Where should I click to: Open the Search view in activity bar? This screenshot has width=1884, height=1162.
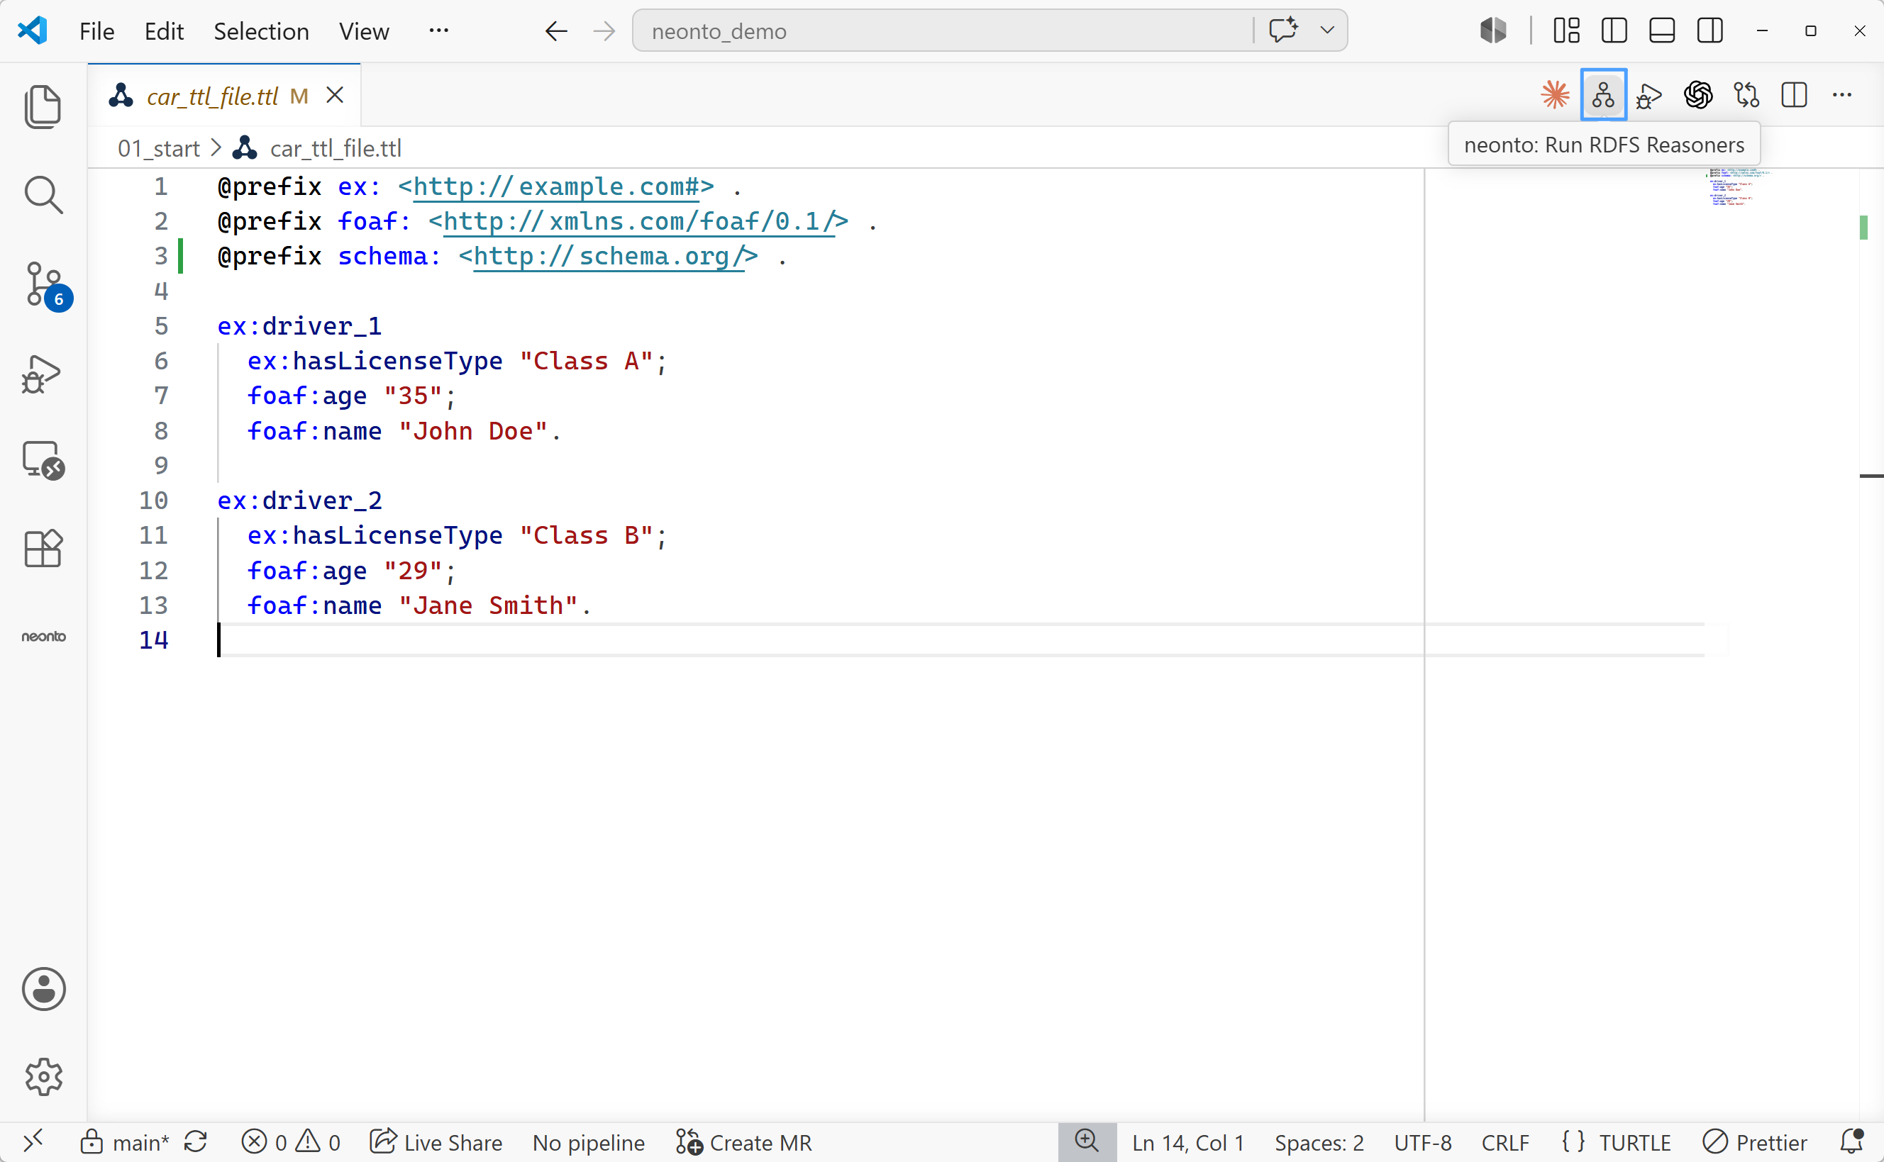43,195
